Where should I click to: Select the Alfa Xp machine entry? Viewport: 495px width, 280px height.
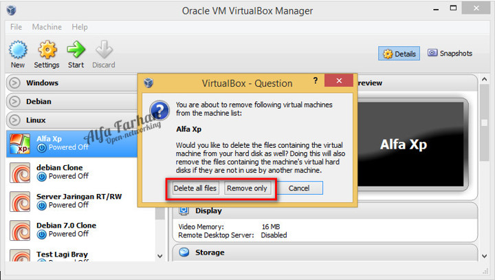tap(72, 144)
